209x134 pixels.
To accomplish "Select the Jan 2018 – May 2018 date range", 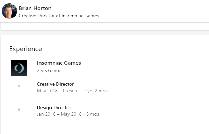I will (59, 114).
